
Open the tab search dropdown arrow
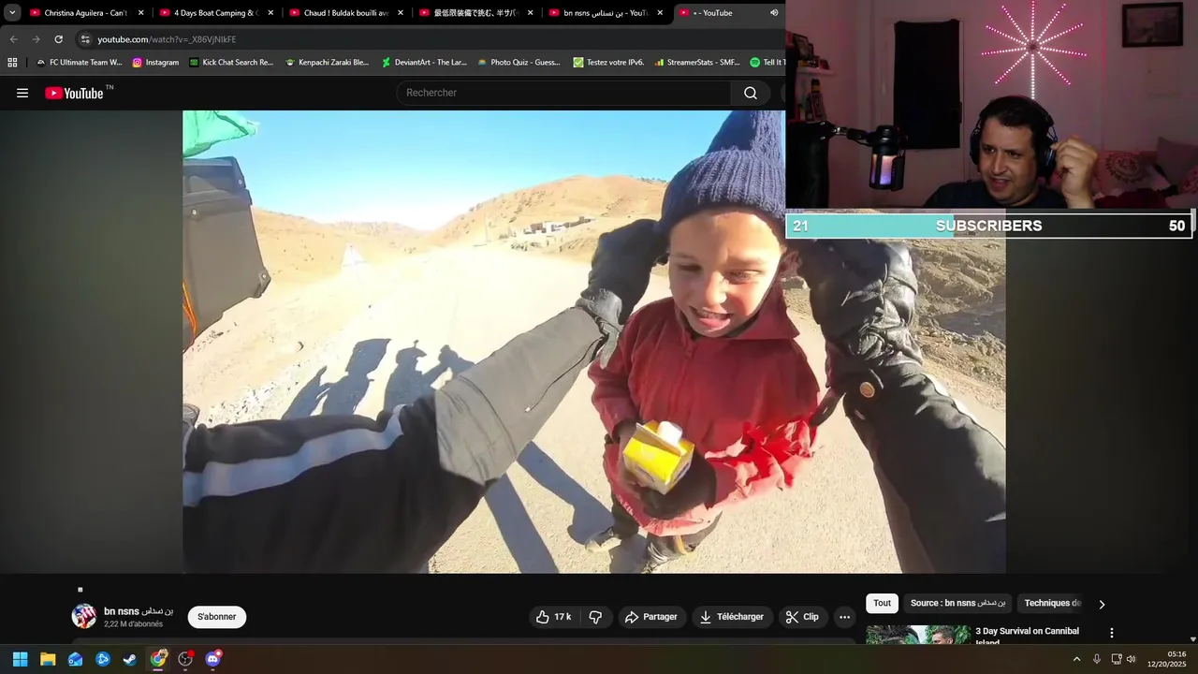click(12, 13)
